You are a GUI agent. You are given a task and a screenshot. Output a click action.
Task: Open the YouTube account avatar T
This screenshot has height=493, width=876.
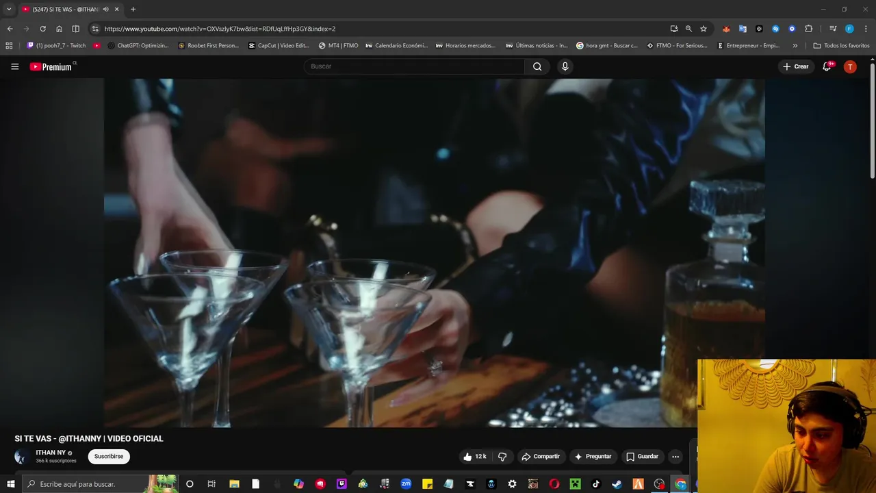850,66
